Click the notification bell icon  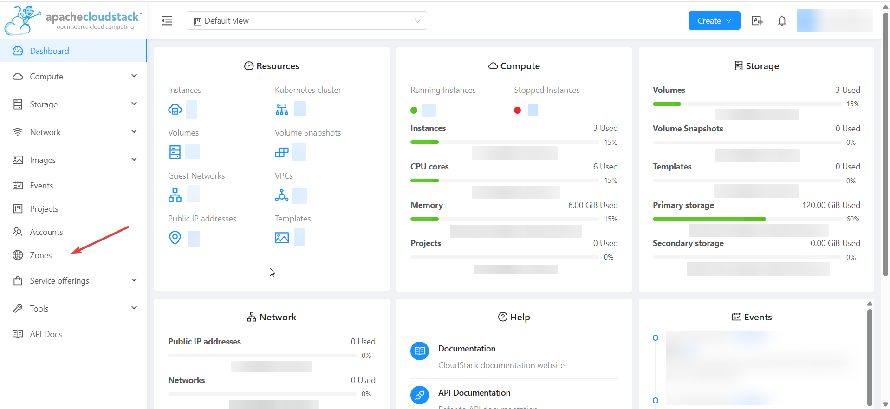782,21
